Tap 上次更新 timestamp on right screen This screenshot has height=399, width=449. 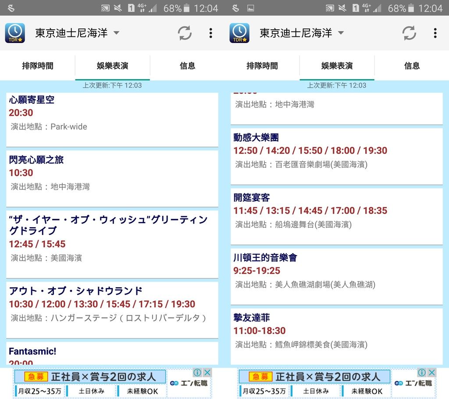click(x=337, y=85)
